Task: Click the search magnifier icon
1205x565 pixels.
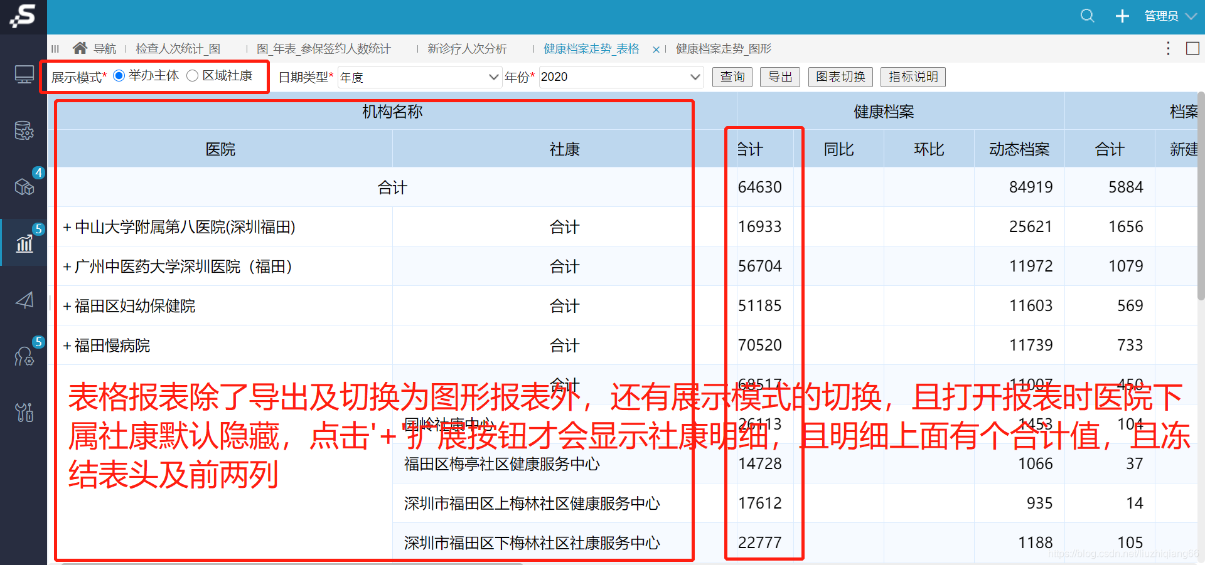Action: click(1088, 16)
